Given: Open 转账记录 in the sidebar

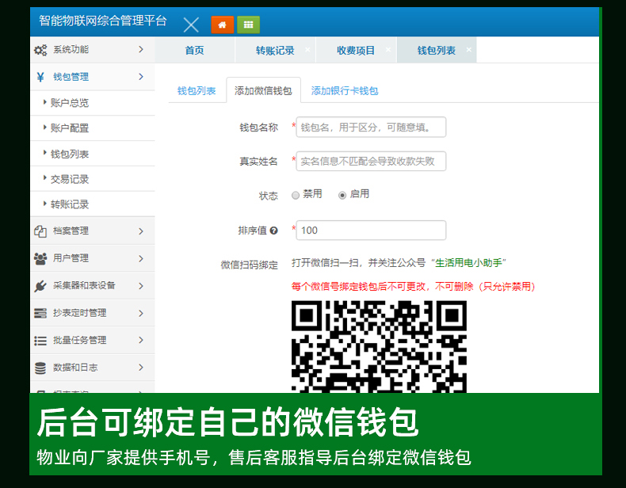Looking at the screenshot, I should (93, 204).
